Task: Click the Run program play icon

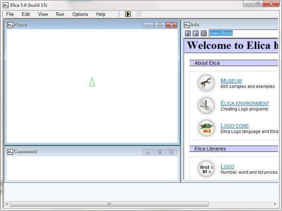Action: (x=128, y=14)
